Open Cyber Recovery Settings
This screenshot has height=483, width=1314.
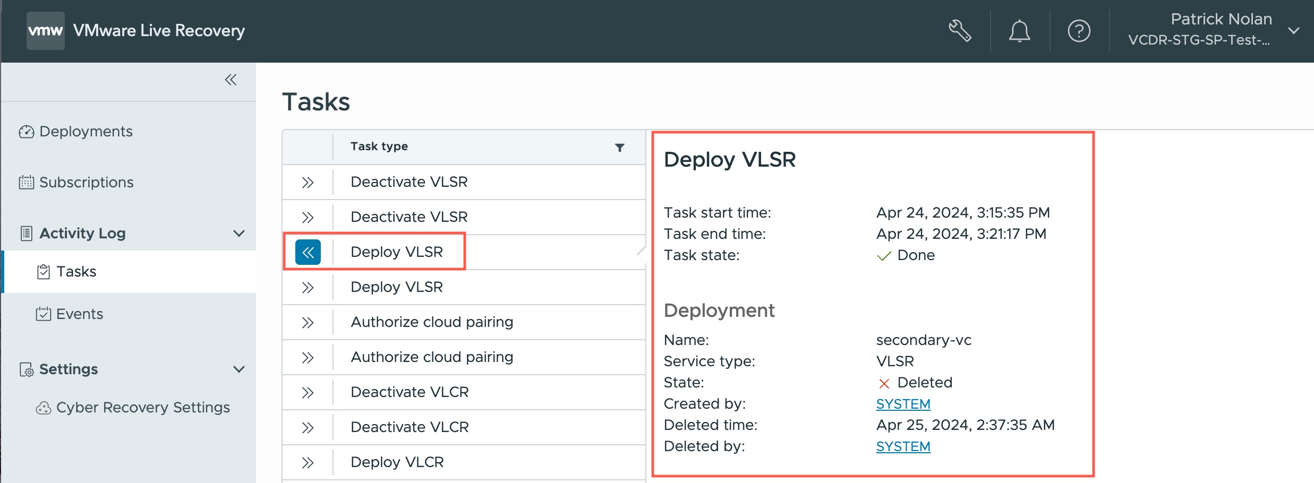(133, 407)
